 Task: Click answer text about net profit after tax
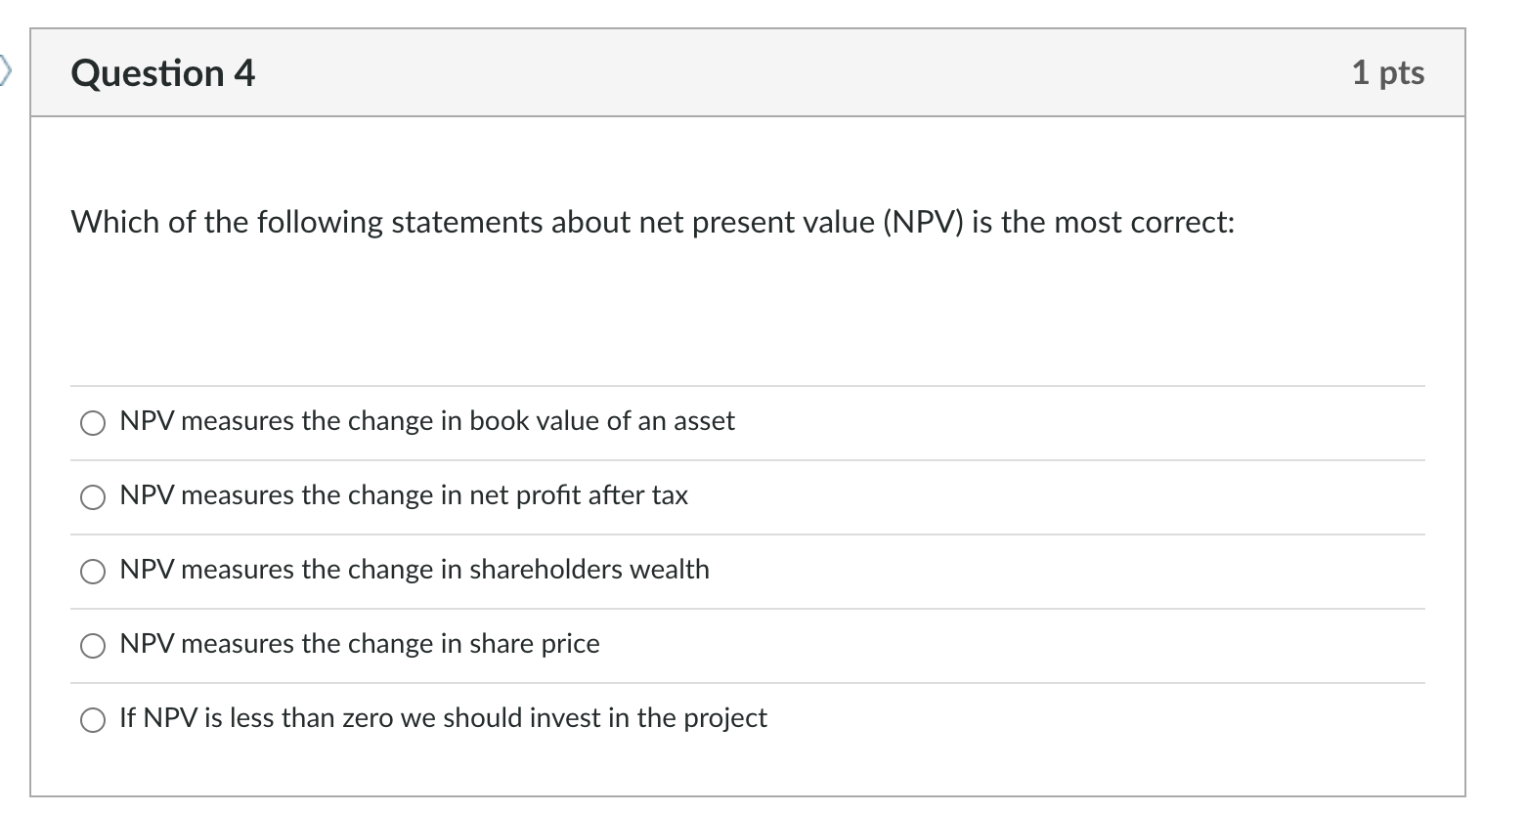pyautogui.click(x=403, y=495)
